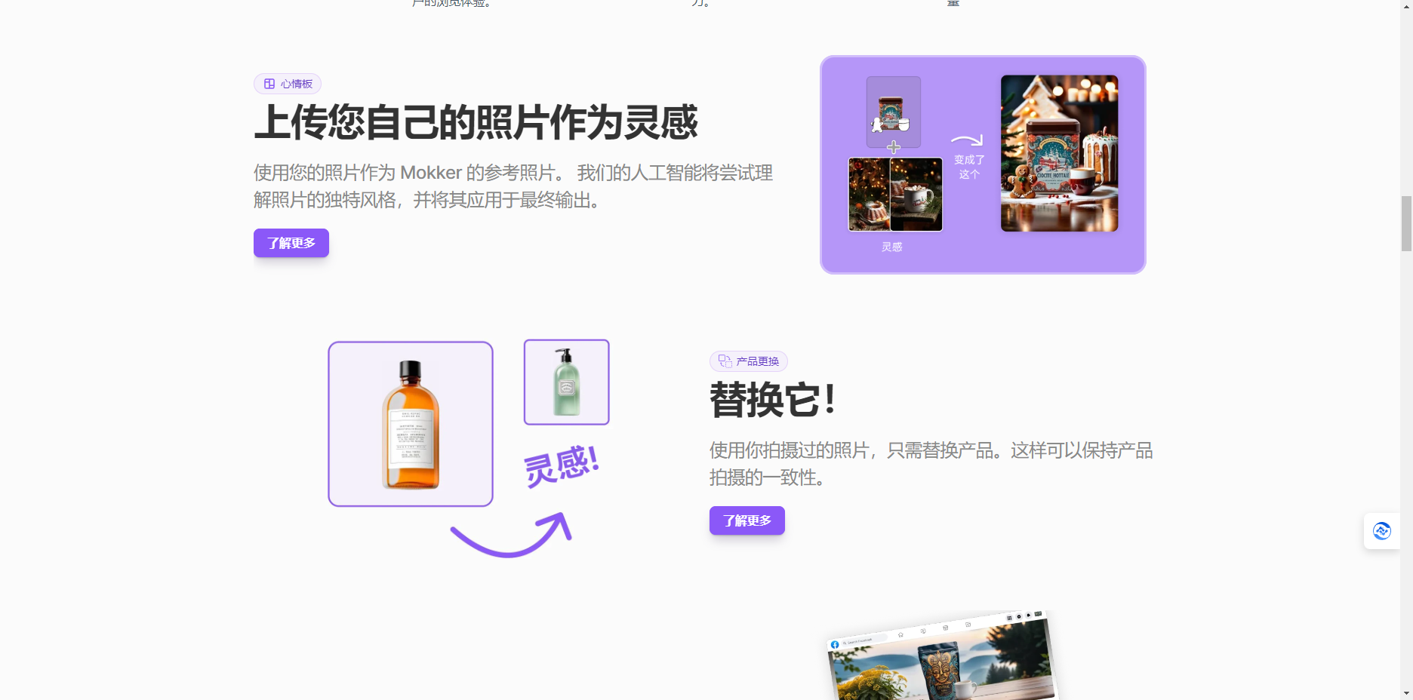This screenshot has height=700, width=1413.
Task: Click the Groups icon in the Facebook mockup
Action: [x=969, y=625]
